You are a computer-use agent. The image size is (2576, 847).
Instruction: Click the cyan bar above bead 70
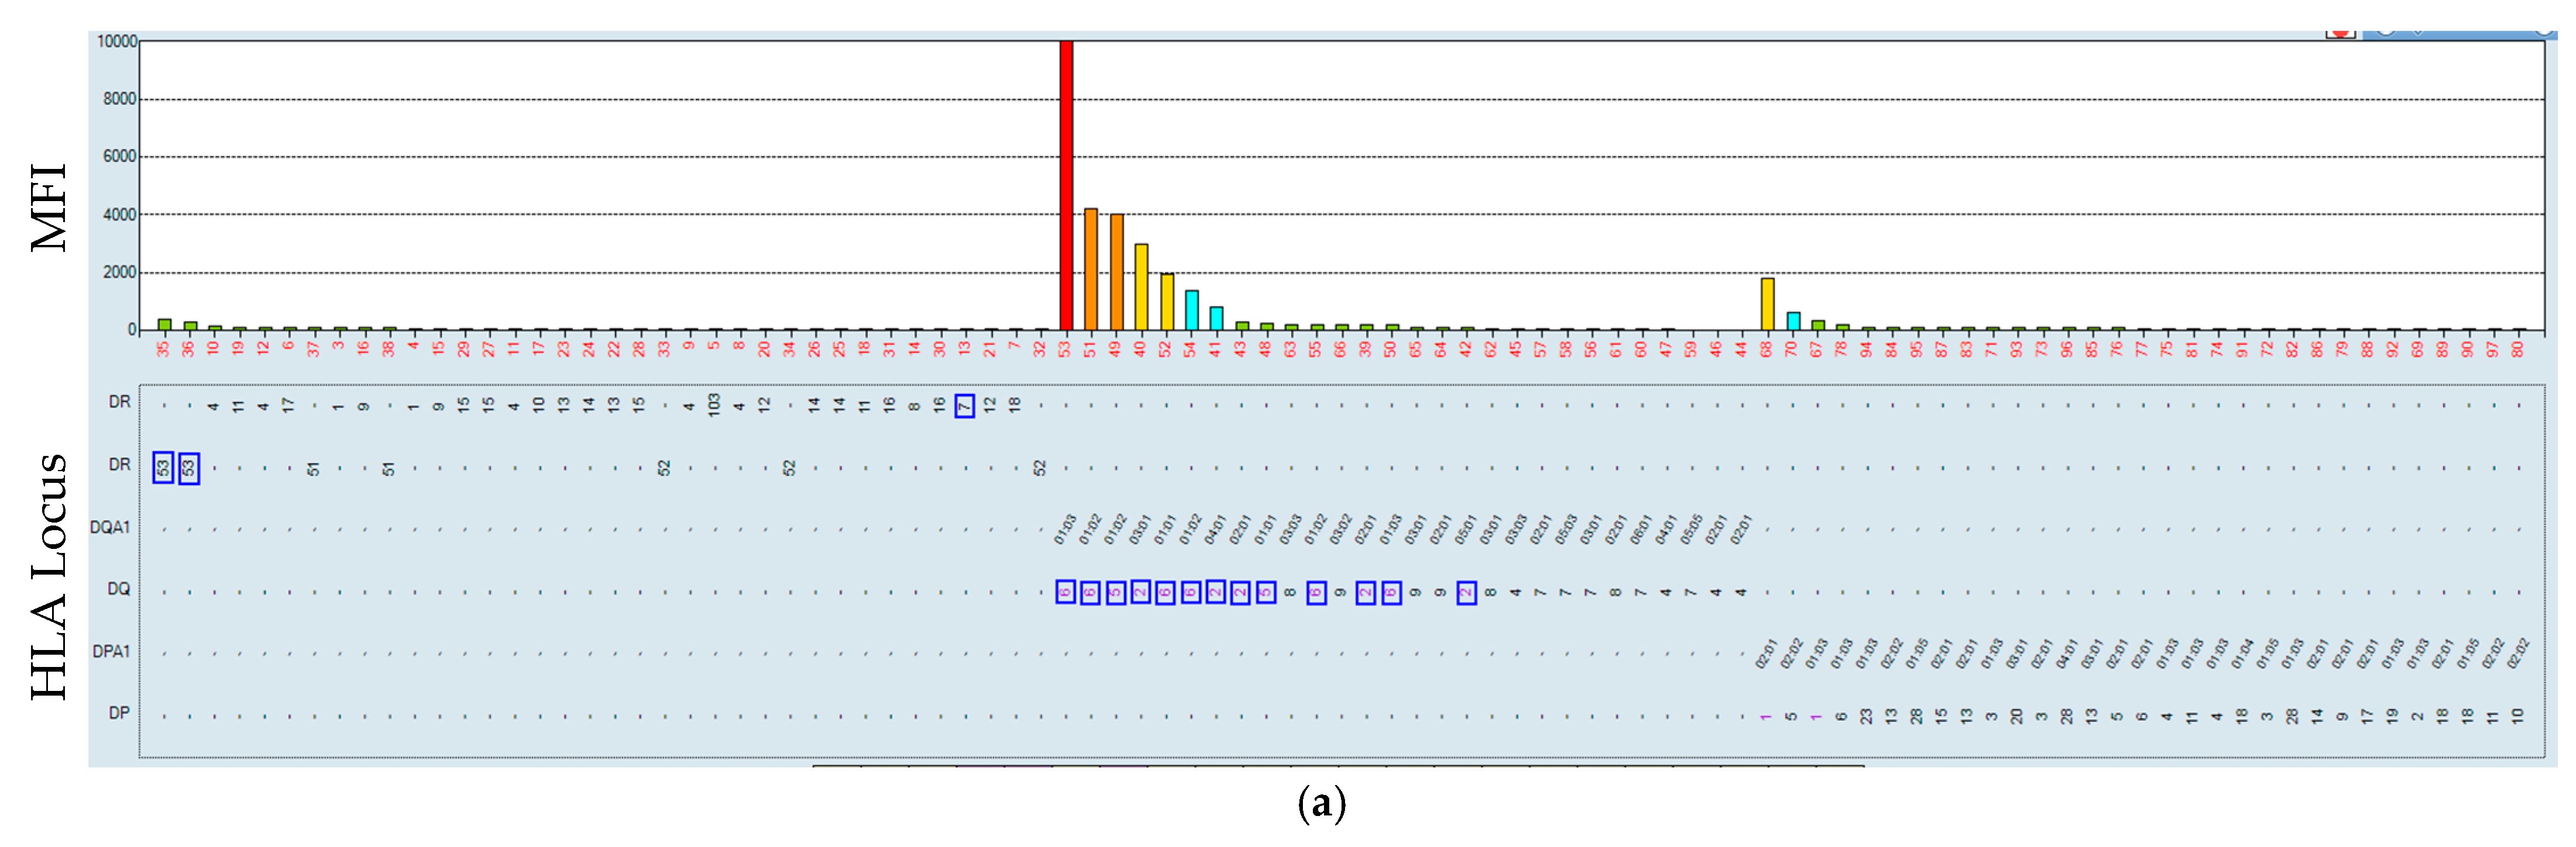coord(1793,321)
